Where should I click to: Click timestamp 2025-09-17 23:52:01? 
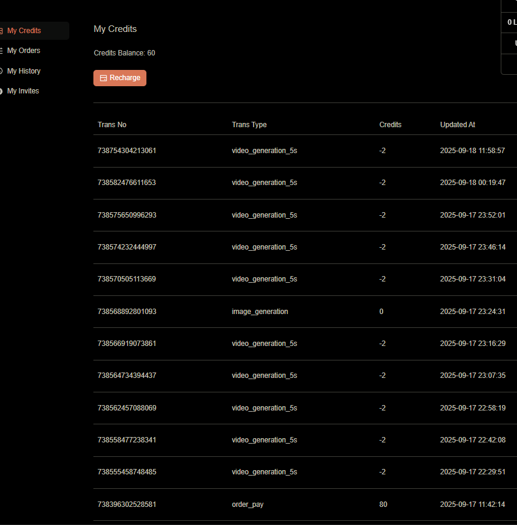point(472,215)
